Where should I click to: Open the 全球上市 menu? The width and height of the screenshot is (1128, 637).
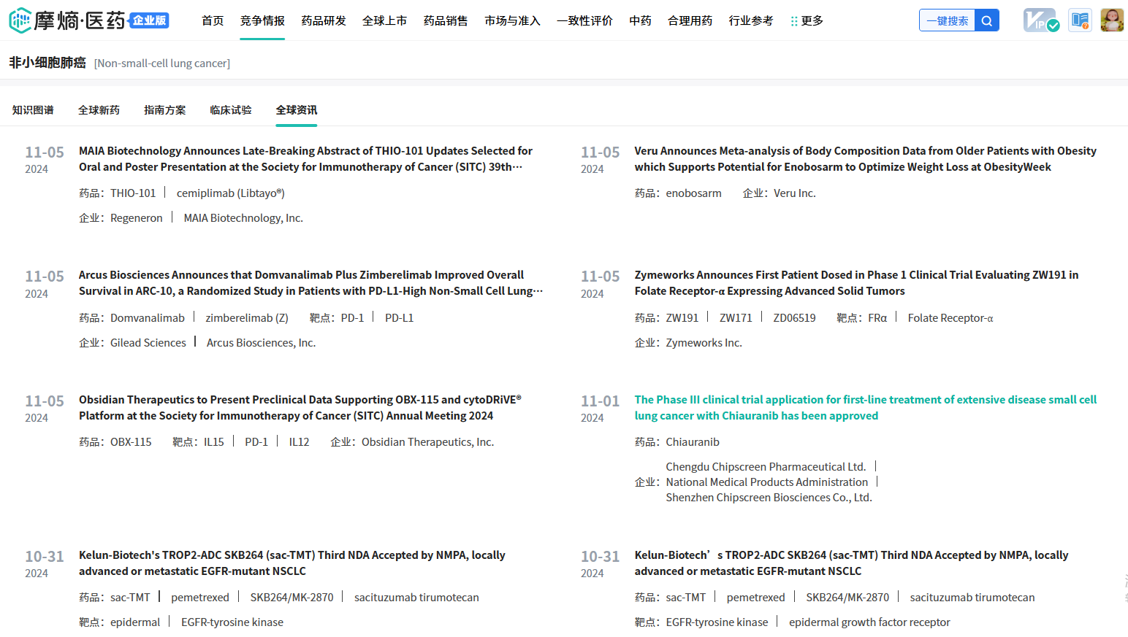pyautogui.click(x=384, y=20)
